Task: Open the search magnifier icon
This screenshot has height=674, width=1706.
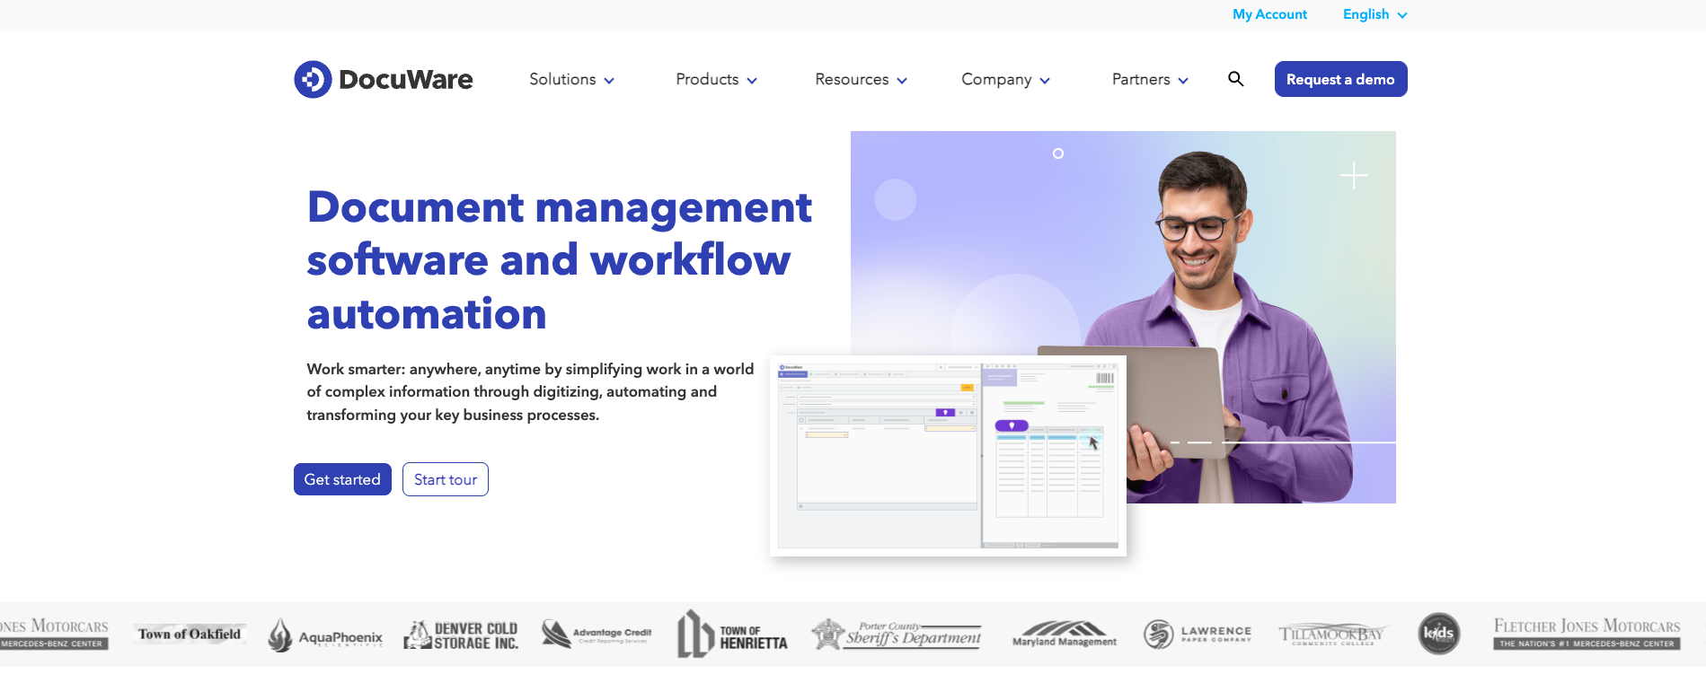Action: coord(1235,79)
